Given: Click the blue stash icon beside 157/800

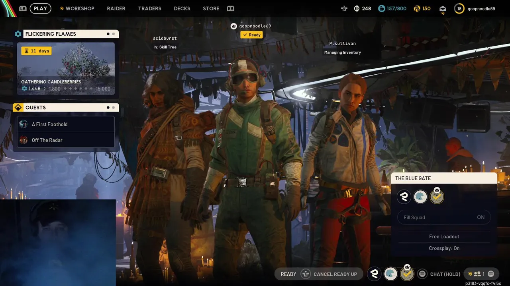Looking at the screenshot, I should (381, 8).
